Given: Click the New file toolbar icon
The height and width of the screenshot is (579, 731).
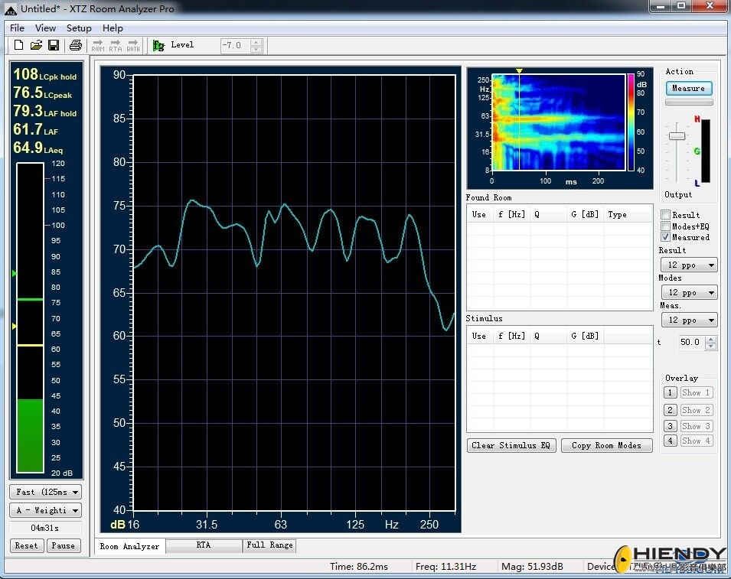Looking at the screenshot, I should [18, 45].
